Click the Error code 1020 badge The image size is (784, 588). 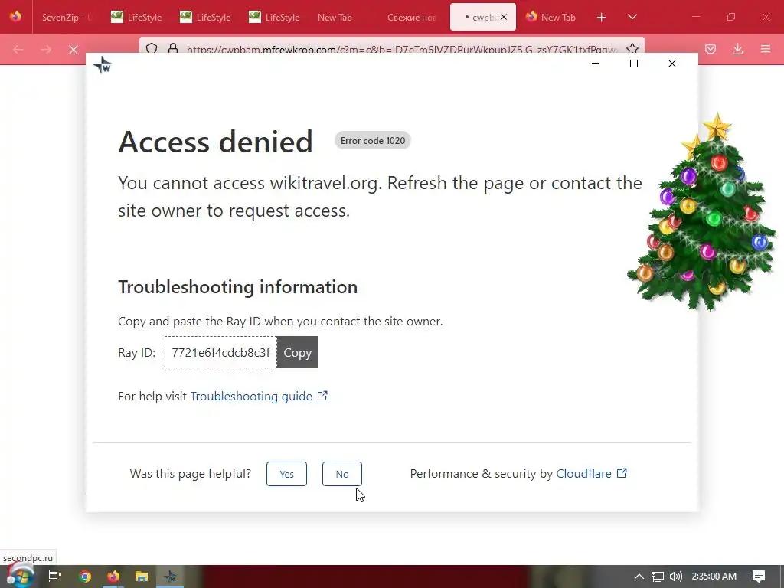373,141
